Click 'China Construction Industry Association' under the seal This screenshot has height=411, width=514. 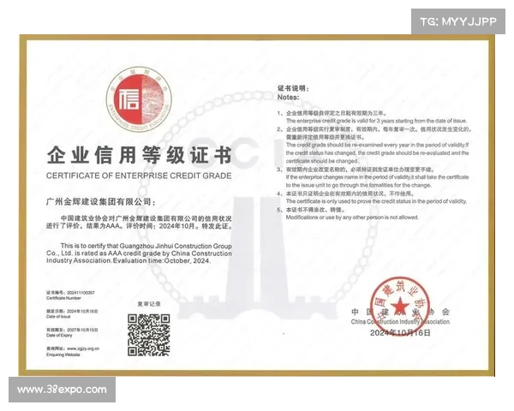400,322
